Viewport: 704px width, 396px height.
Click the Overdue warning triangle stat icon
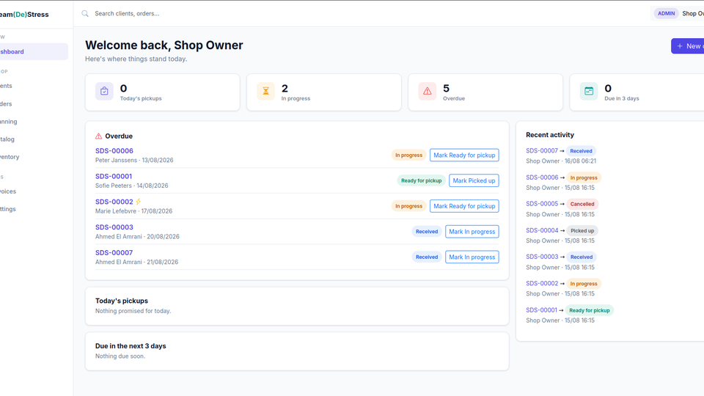click(x=427, y=91)
